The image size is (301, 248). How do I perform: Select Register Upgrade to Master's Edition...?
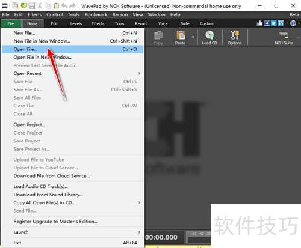click(x=73, y=222)
